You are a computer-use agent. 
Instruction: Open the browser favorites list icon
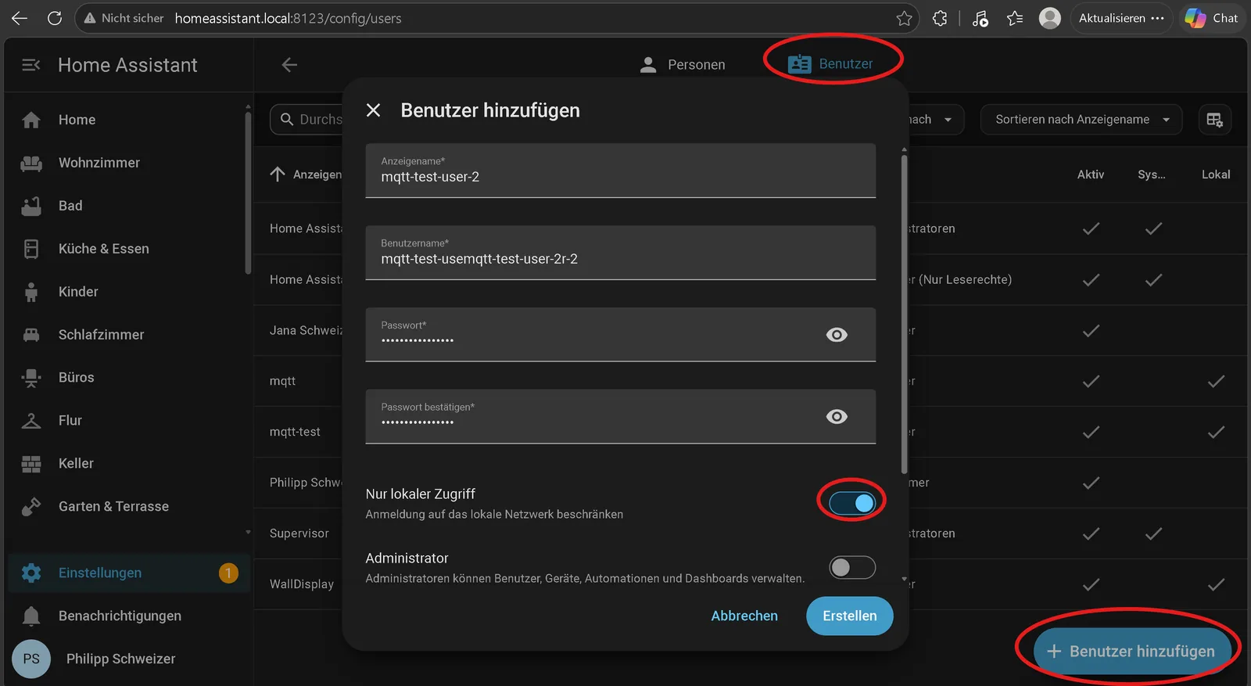click(1015, 18)
